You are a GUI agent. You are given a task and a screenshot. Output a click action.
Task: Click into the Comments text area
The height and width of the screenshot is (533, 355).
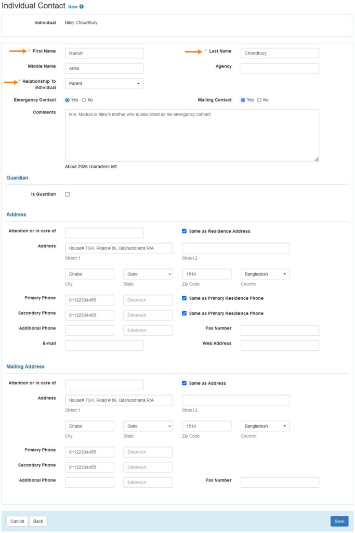192,135
